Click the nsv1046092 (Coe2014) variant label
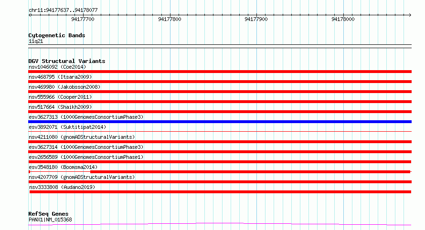This screenshot has height=230, width=425. 57,67
